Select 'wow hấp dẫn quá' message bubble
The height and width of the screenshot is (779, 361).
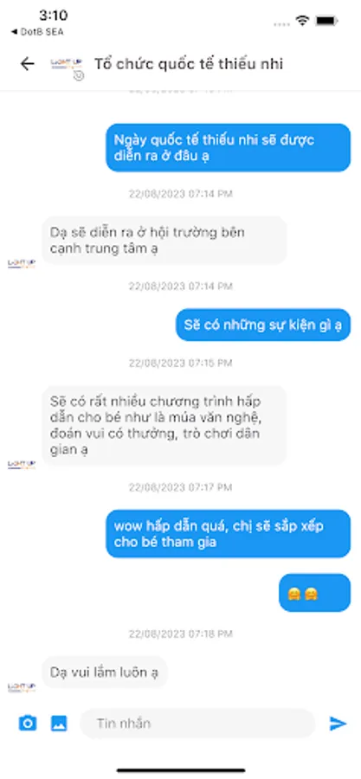[x=229, y=533]
